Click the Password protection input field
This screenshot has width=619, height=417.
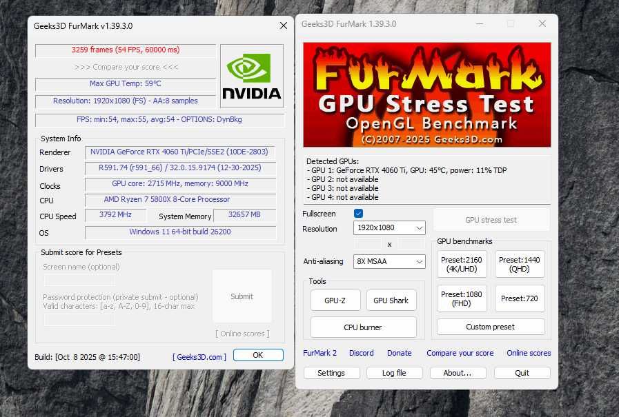click(x=80, y=320)
